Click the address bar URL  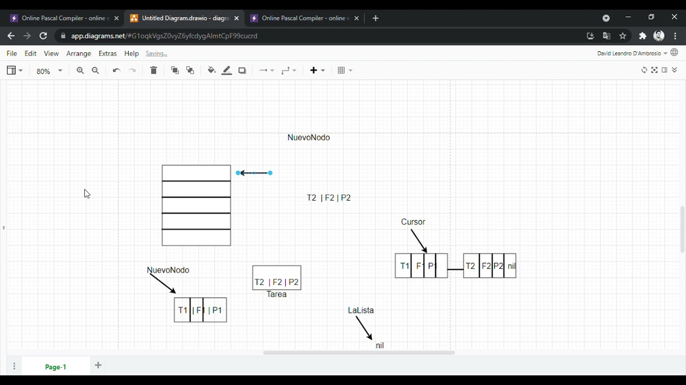(x=165, y=36)
